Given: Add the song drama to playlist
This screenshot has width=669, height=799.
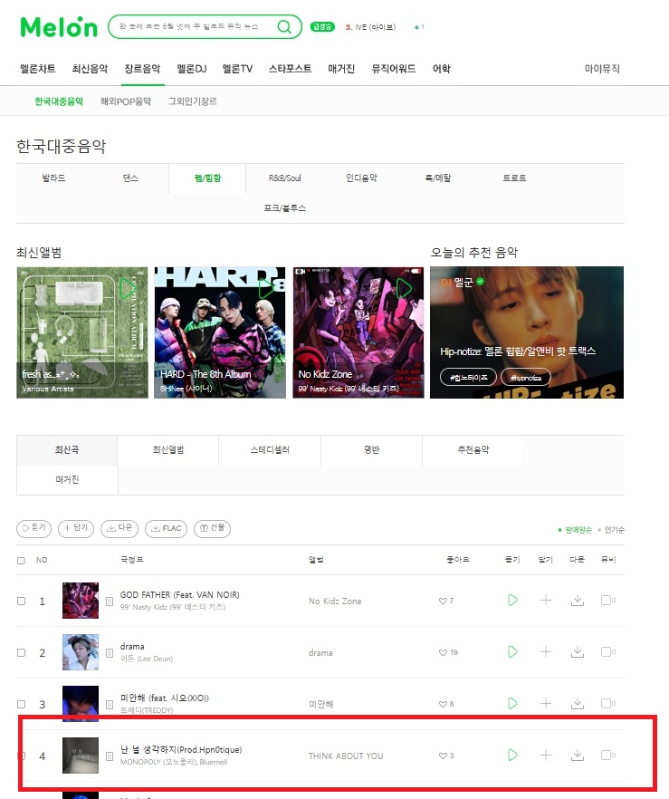Looking at the screenshot, I should point(545,651).
